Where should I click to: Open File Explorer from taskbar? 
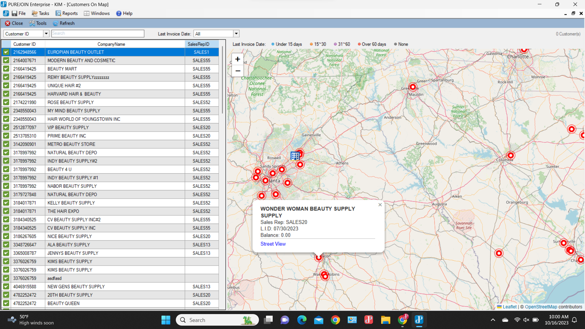pyautogui.click(x=385, y=320)
